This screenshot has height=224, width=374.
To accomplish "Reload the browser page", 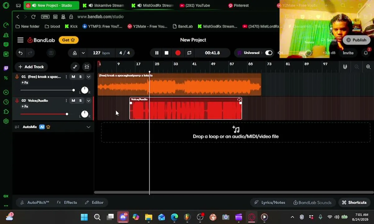I will (33, 17).
